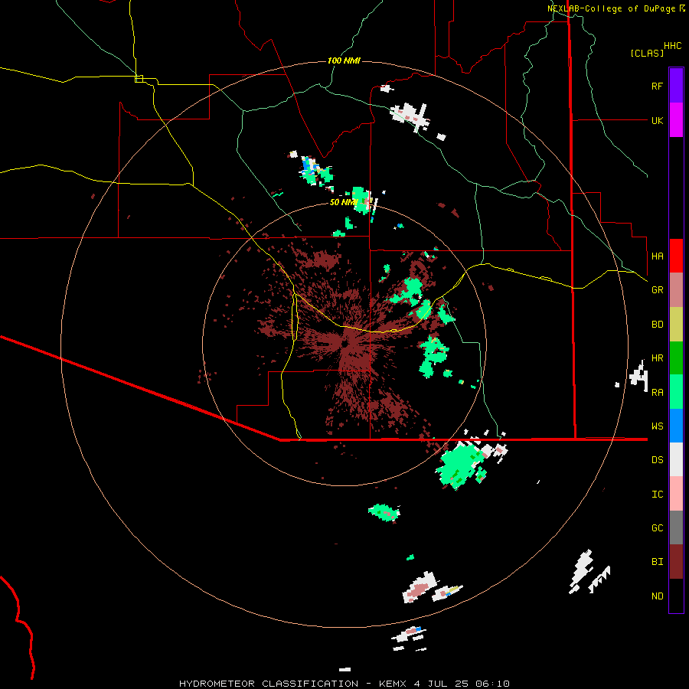Pick the HR heavy rain green swatch
This screenshot has width=689, height=689.
676,358
